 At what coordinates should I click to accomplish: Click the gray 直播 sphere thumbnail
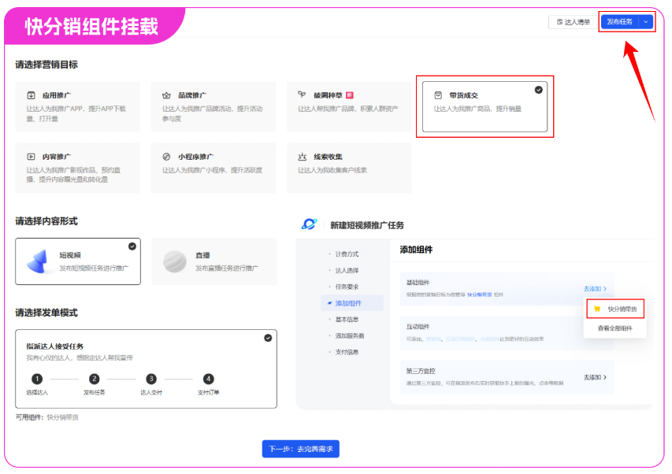[175, 261]
